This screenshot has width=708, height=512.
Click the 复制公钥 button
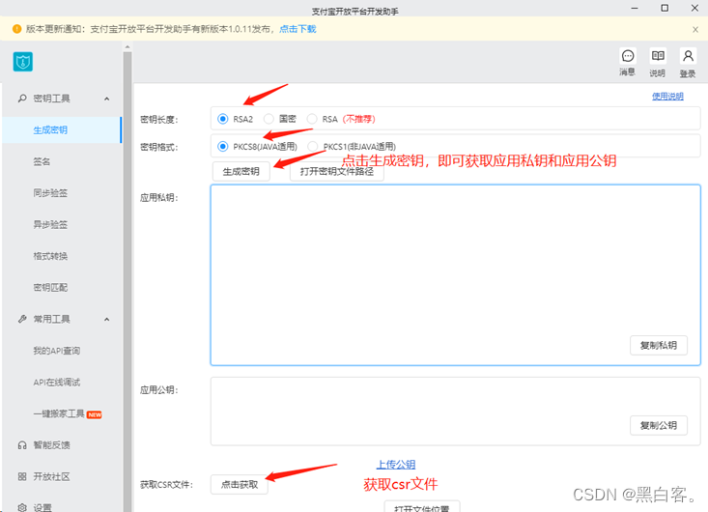(x=659, y=425)
